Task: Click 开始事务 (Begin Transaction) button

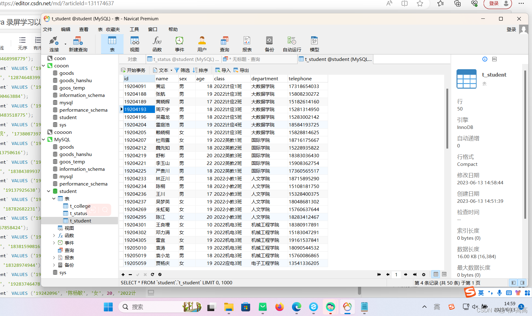Action: (x=133, y=70)
